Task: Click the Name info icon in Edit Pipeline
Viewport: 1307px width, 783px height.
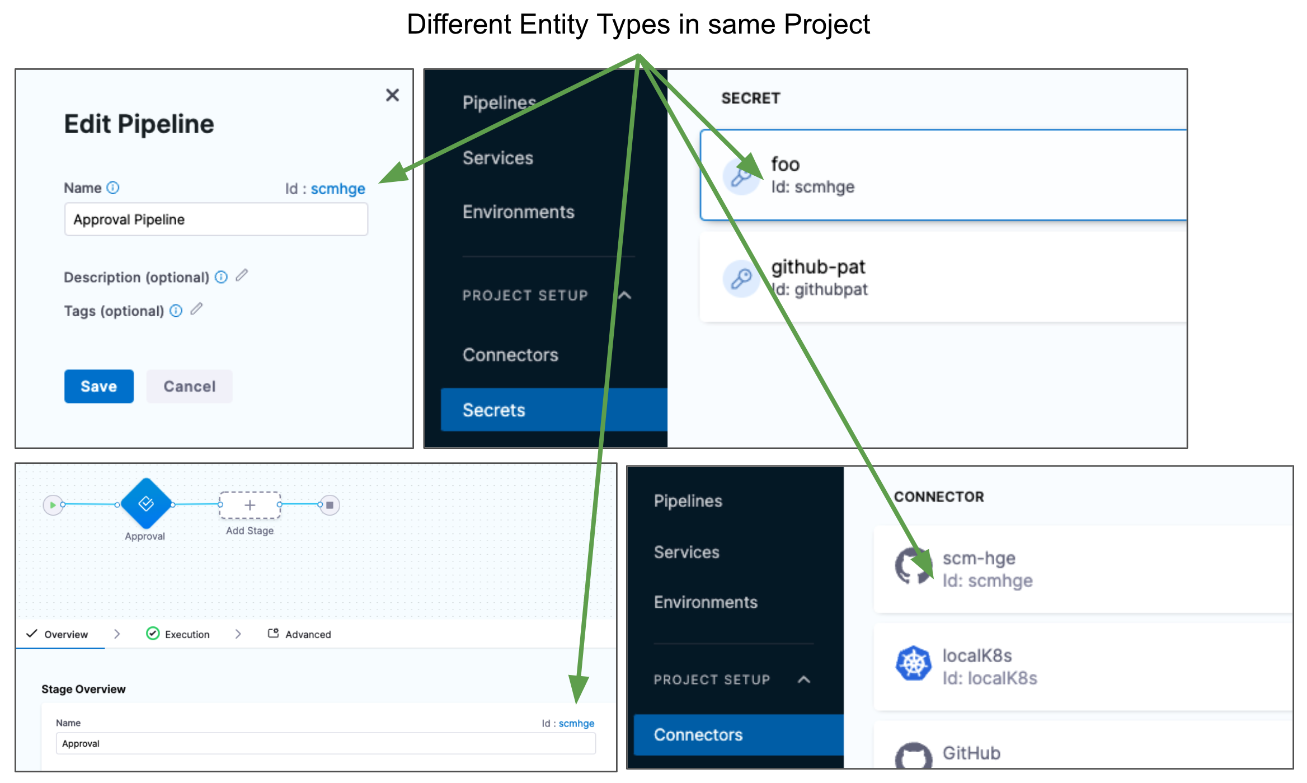Action: coord(113,188)
